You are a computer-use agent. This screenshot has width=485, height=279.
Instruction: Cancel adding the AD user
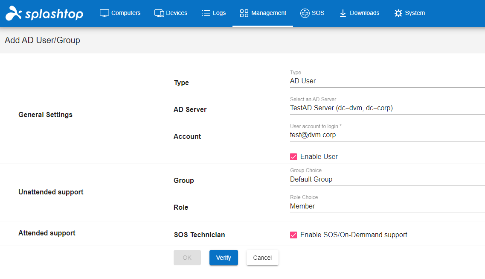(x=262, y=258)
